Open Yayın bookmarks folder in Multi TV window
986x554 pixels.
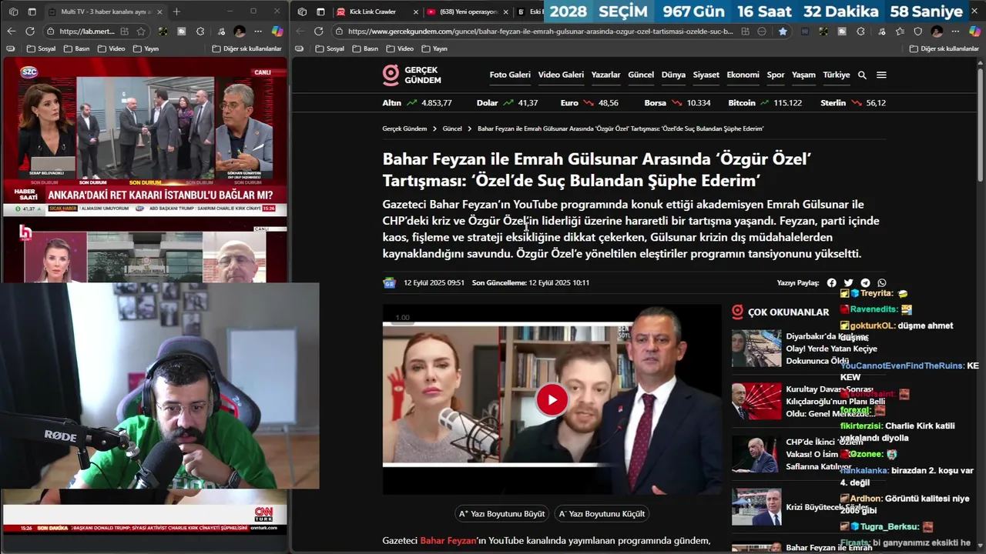[x=146, y=48]
